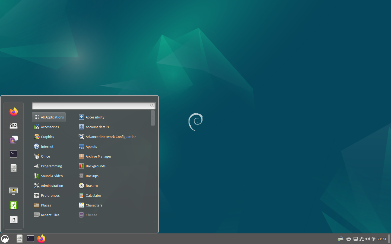
Task: Click the network icon in system tray
Action: [x=362, y=239]
